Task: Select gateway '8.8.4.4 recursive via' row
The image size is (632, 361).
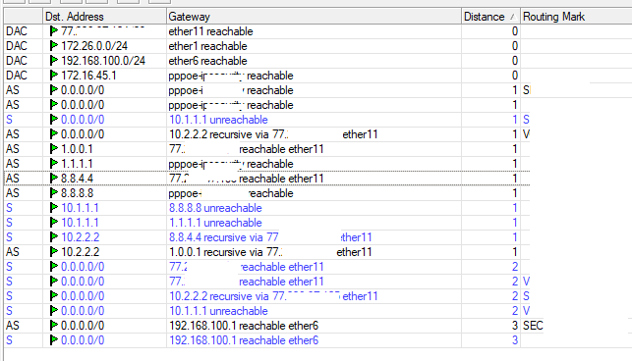Action: click(270, 237)
